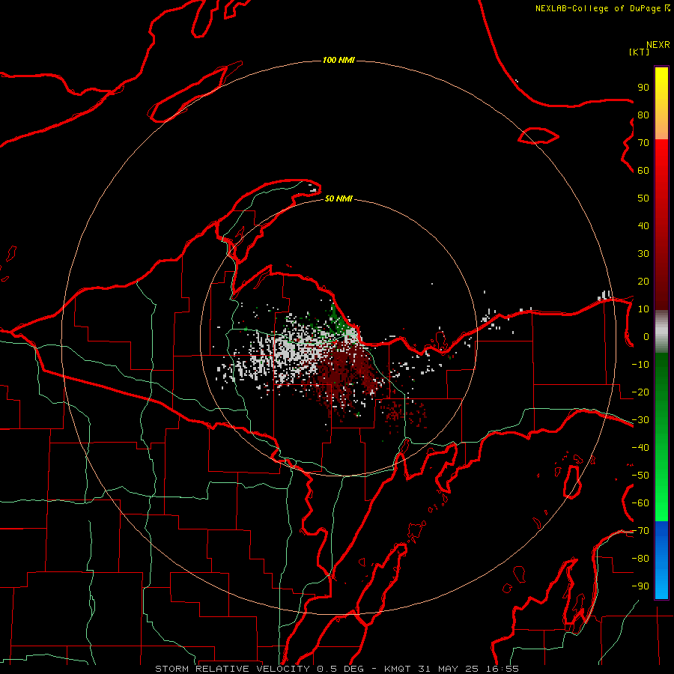This screenshot has height=674, width=674.
Task: Click the -80 knot value on scale
Action: (x=640, y=559)
